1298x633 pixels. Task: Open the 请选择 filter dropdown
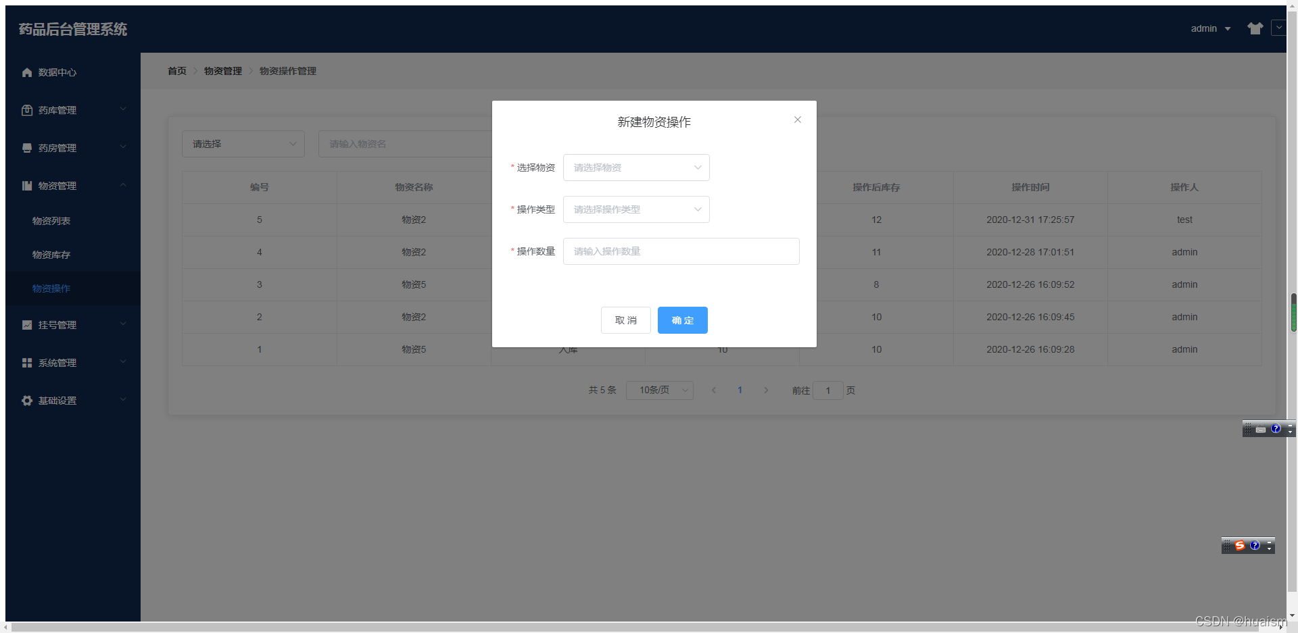pos(243,144)
